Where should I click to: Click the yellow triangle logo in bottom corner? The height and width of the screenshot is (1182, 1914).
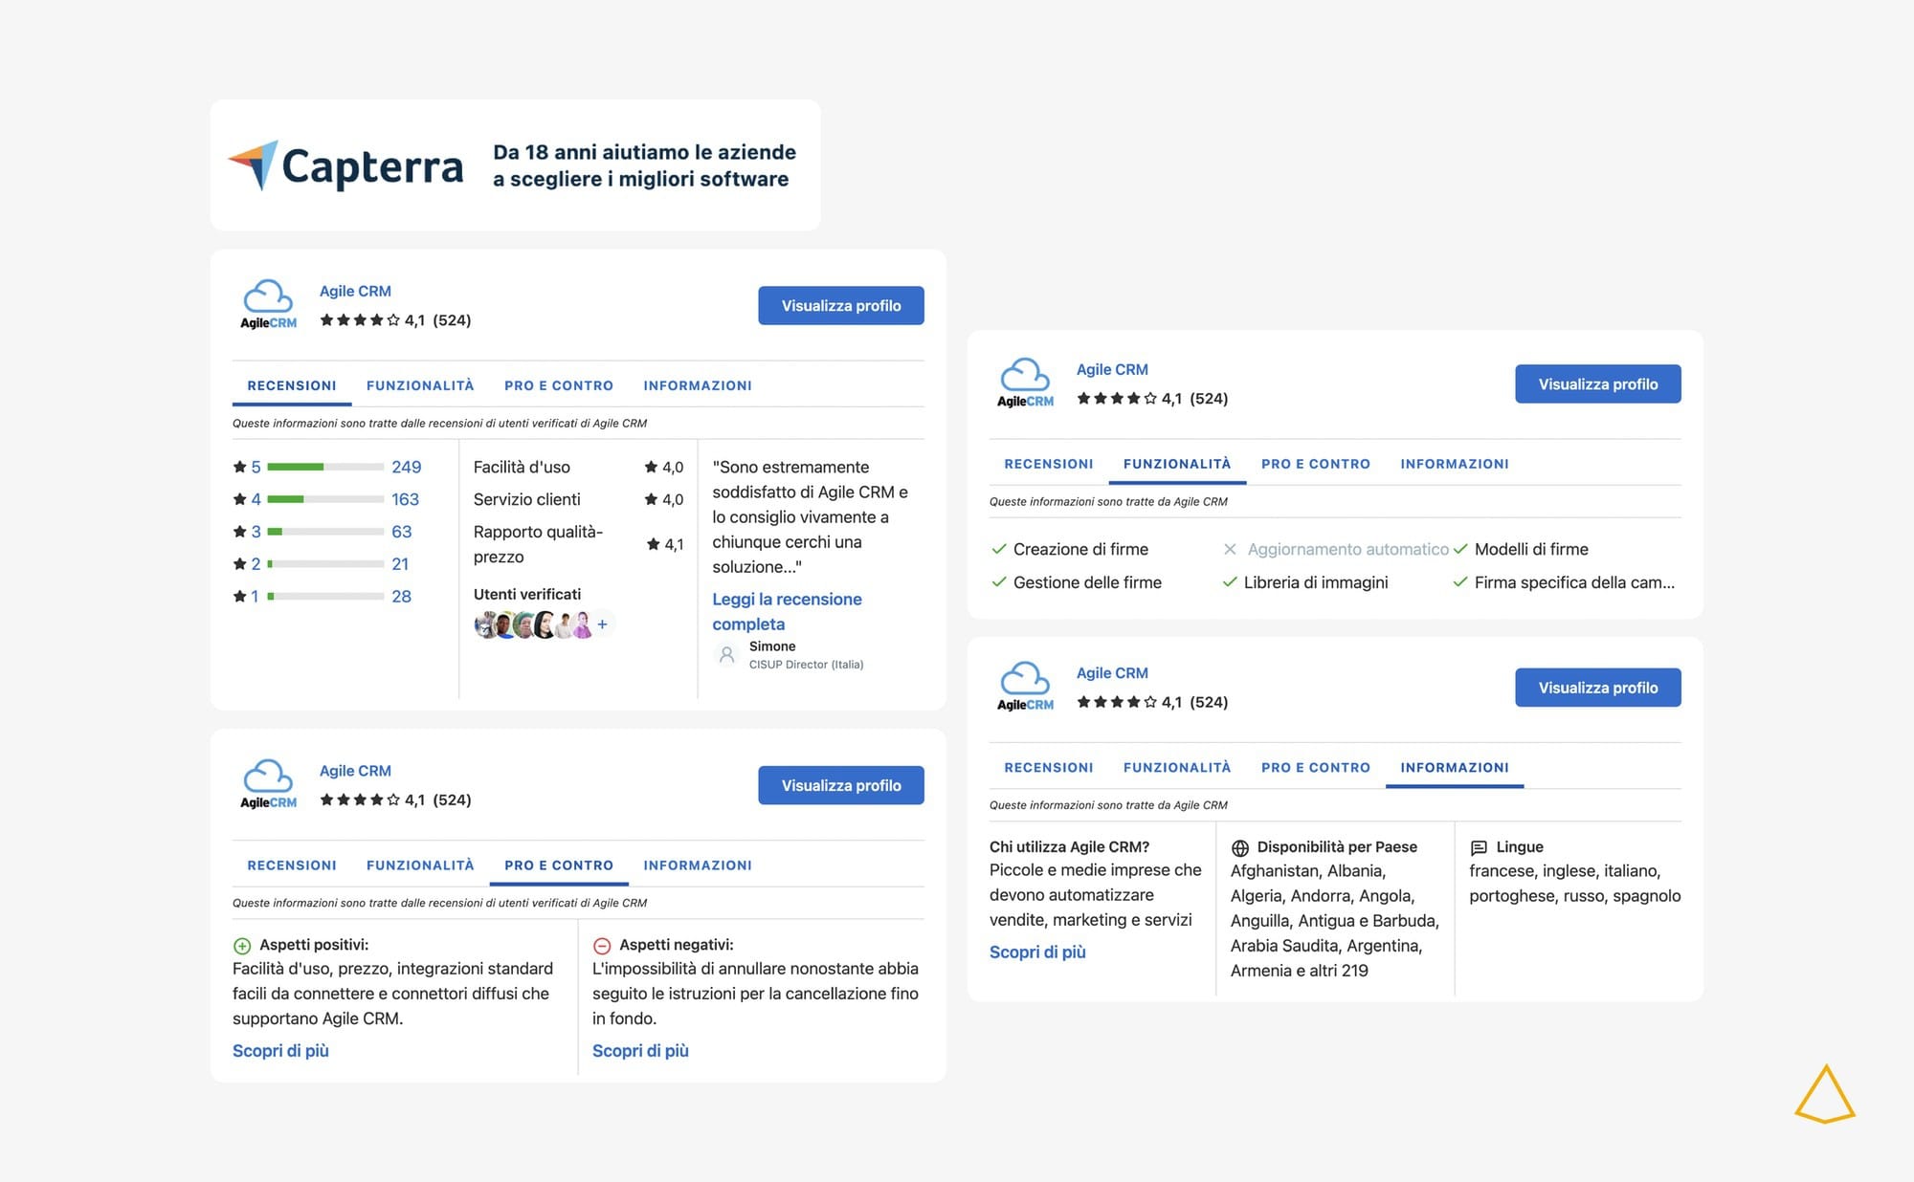click(x=1825, y=1094)
